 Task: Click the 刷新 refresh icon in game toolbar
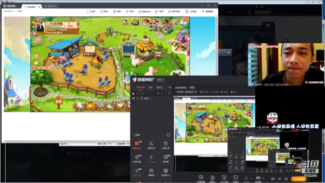[x=104, y=11]
